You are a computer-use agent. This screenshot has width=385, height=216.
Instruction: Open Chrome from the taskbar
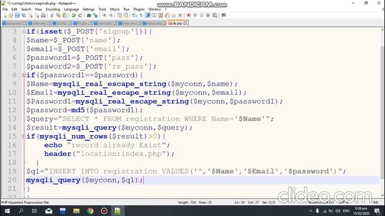(90, 211)
